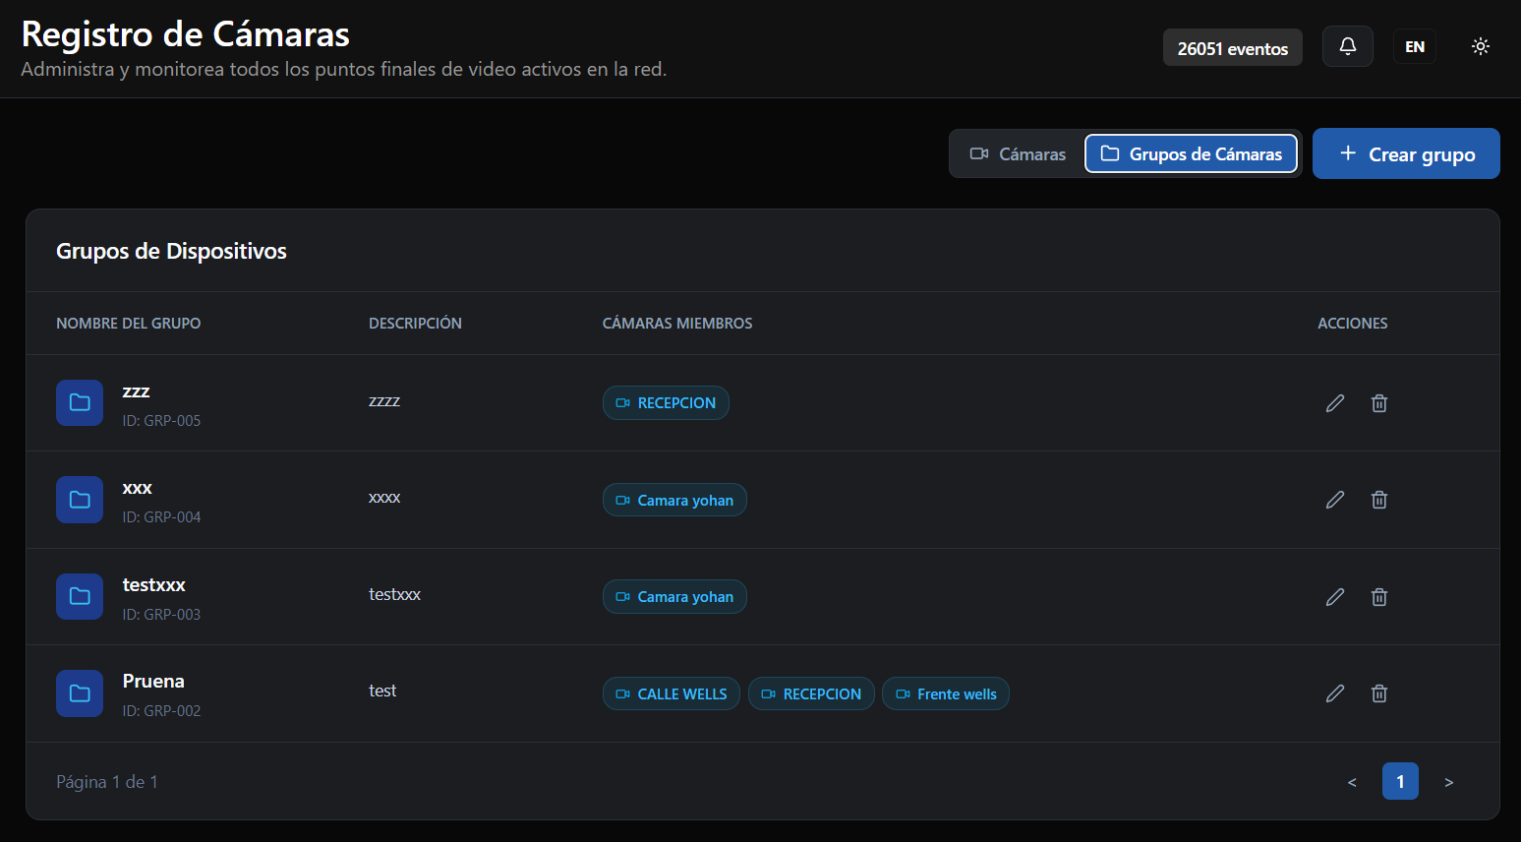Delete the Pruena group with trash icon
This screenshot has width=1521, height=842.
(1379, 693)
